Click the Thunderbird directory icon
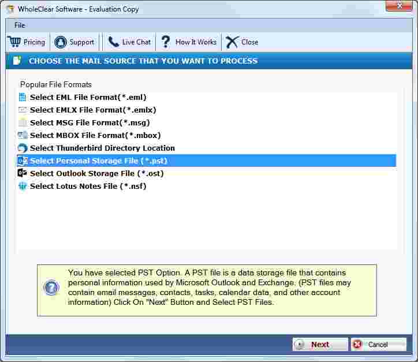This screenshot has height=362, width=418. pos(23,148)
